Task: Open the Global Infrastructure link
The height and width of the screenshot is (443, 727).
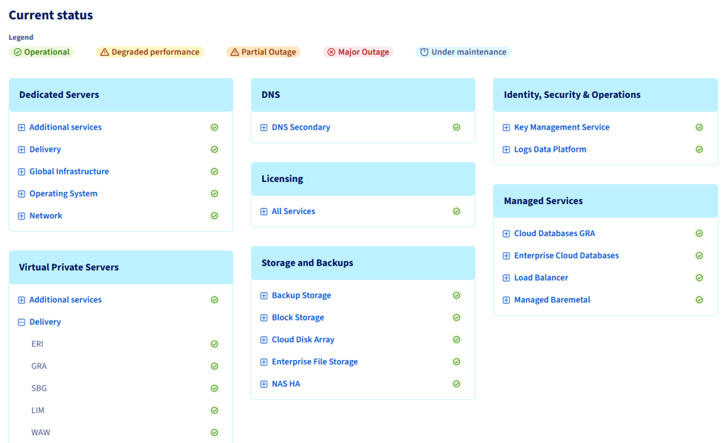Action: [69, 172]
